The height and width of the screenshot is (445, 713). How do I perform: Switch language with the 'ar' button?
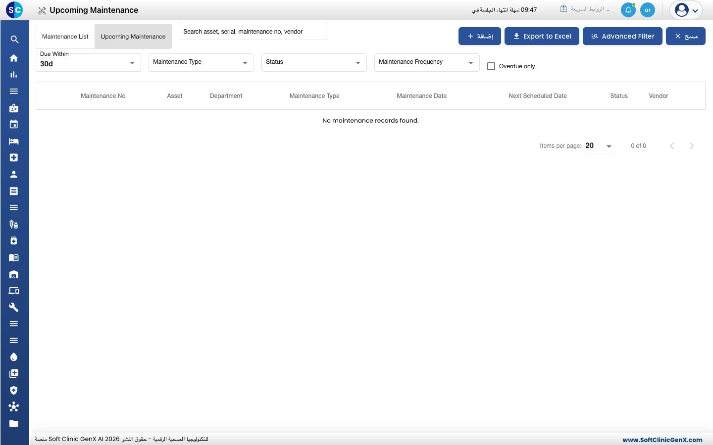648,10
